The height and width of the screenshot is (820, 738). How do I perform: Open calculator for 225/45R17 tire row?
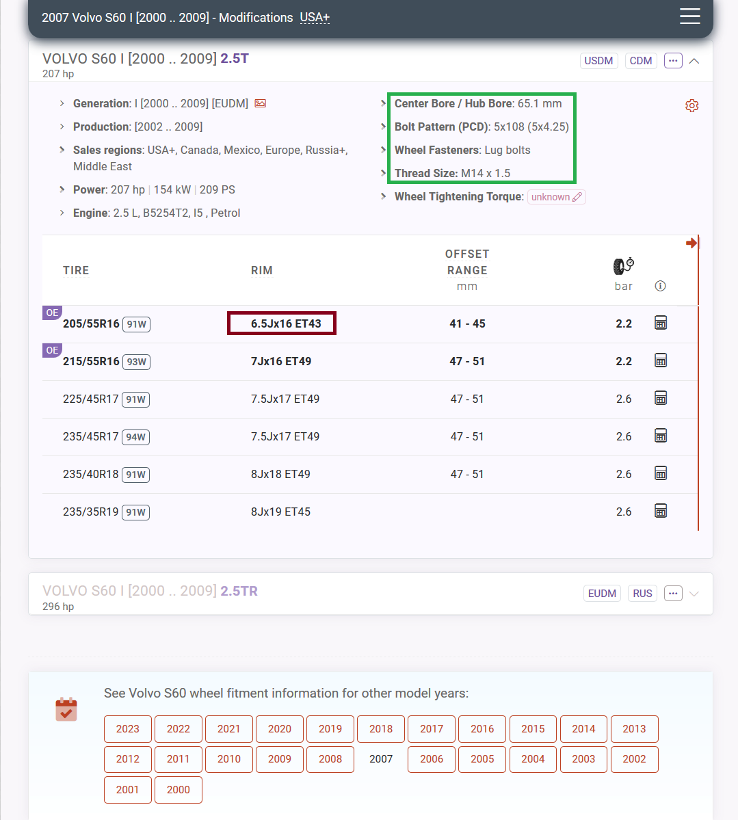660,398
